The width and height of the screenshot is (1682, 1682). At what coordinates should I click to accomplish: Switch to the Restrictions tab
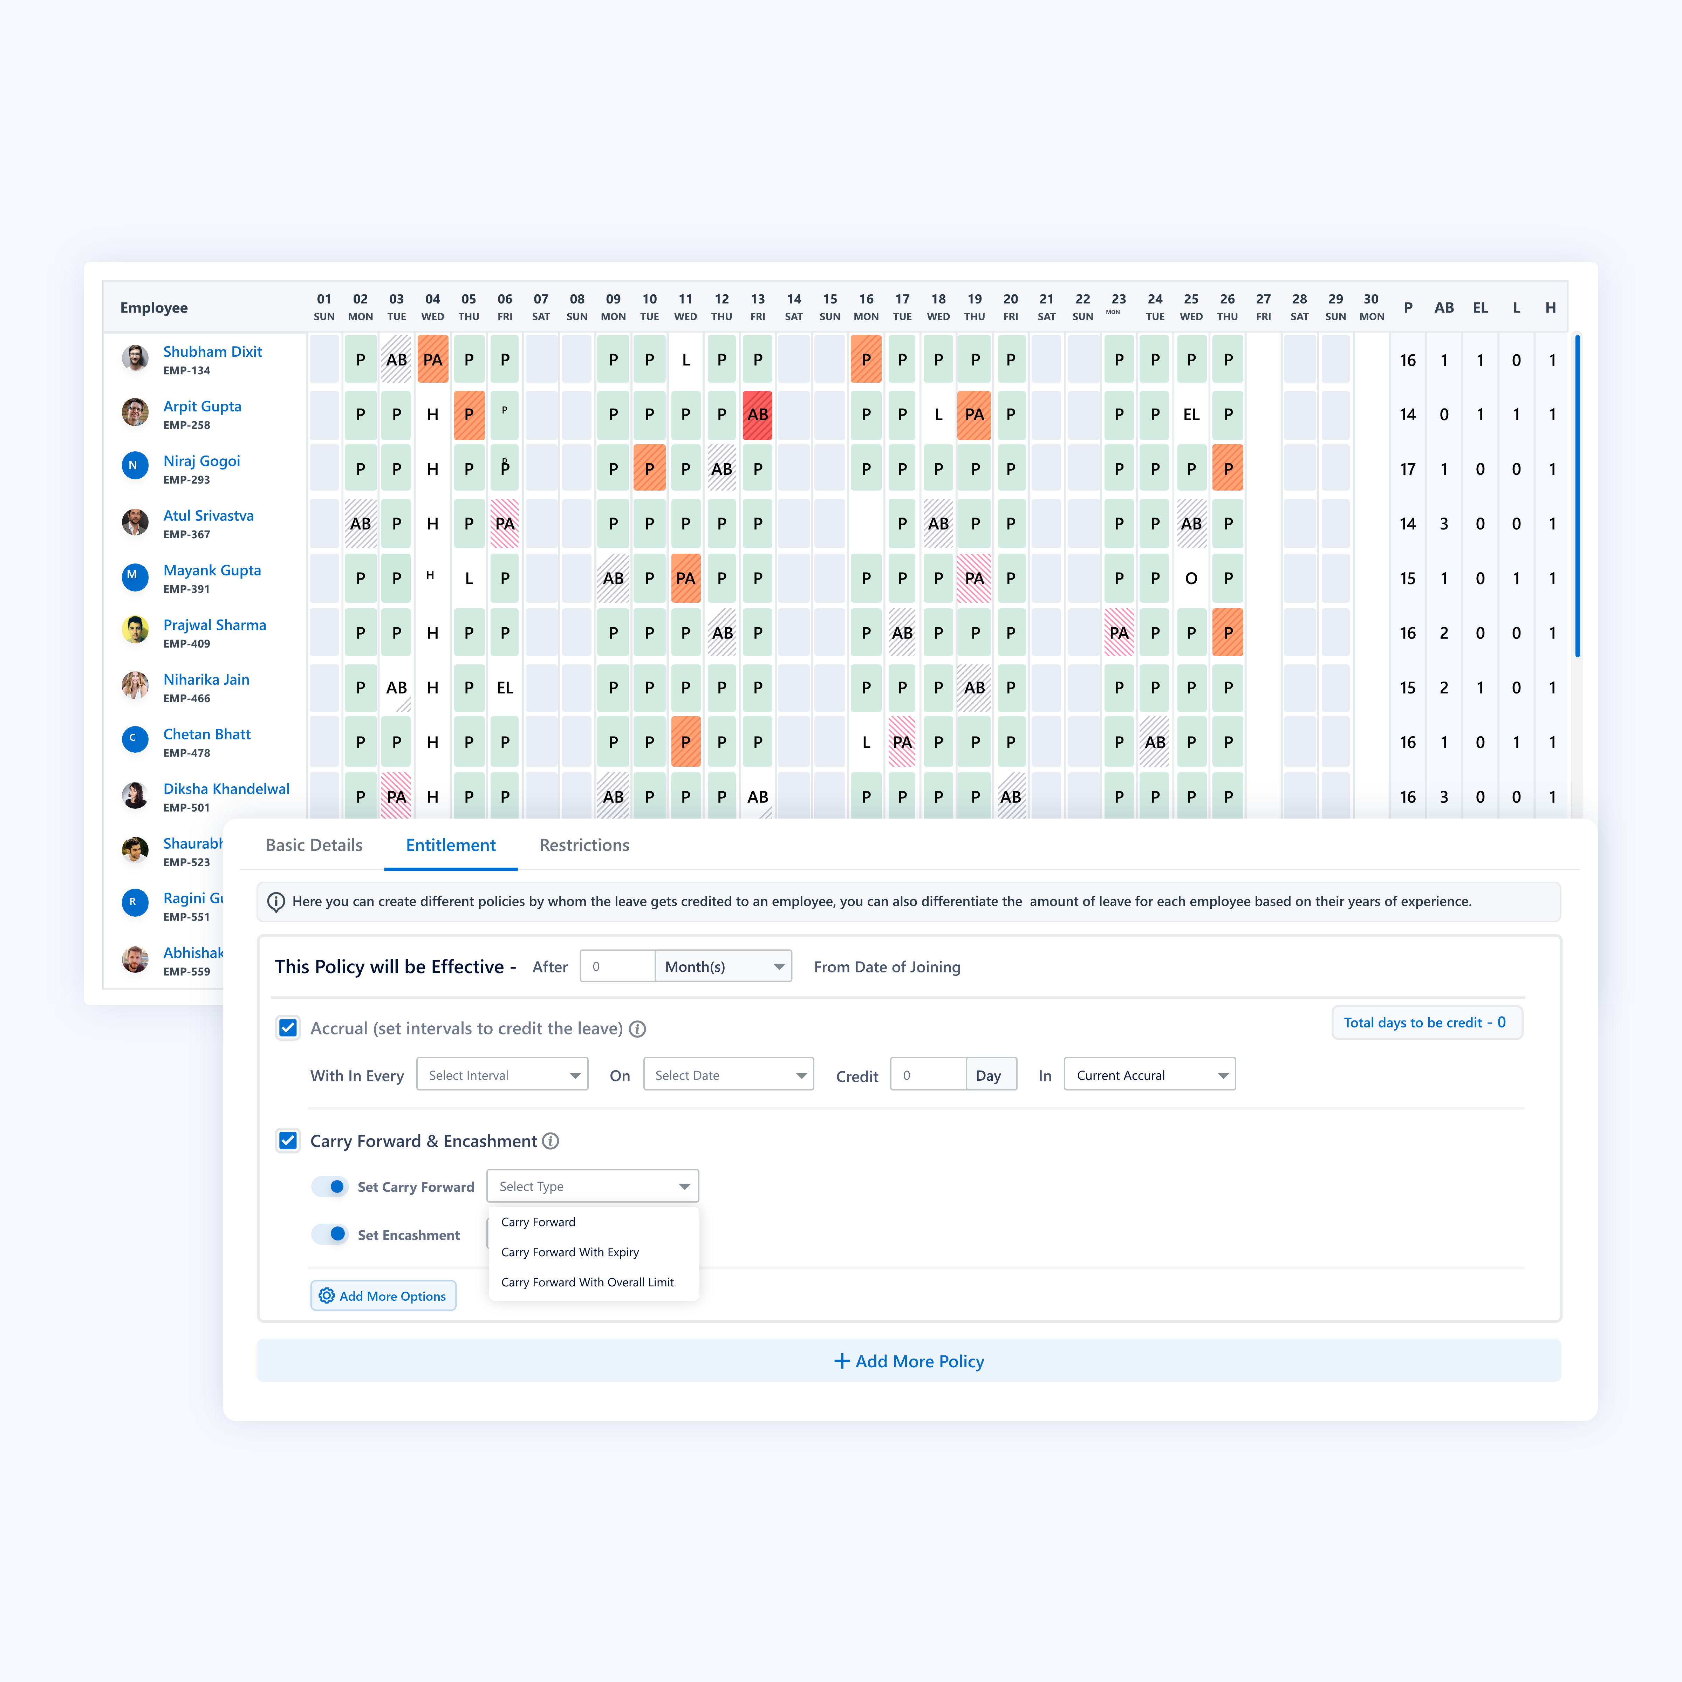[x=584, y=845]
